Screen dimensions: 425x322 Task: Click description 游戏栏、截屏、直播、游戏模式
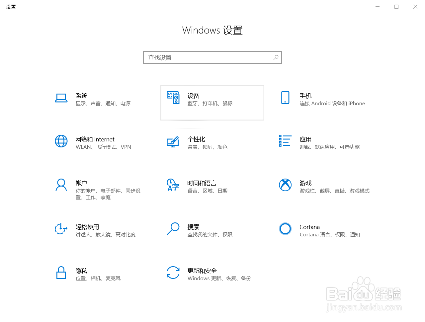(334, 191)
